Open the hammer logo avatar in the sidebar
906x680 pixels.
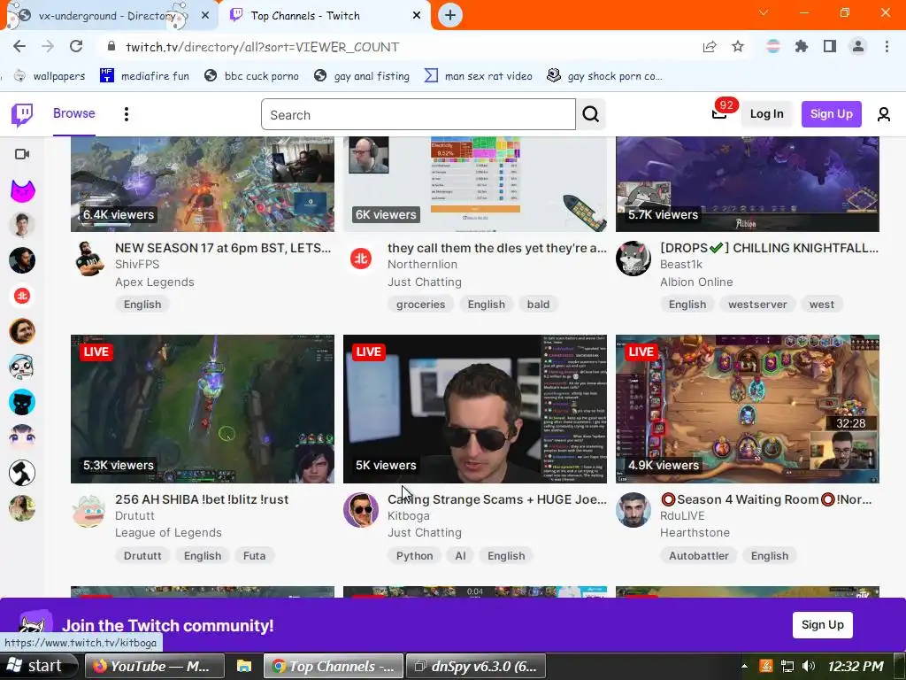(x=22, y=473)
